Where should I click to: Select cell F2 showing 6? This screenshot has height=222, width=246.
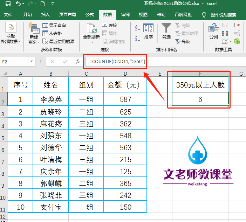(x=200, y=99)
